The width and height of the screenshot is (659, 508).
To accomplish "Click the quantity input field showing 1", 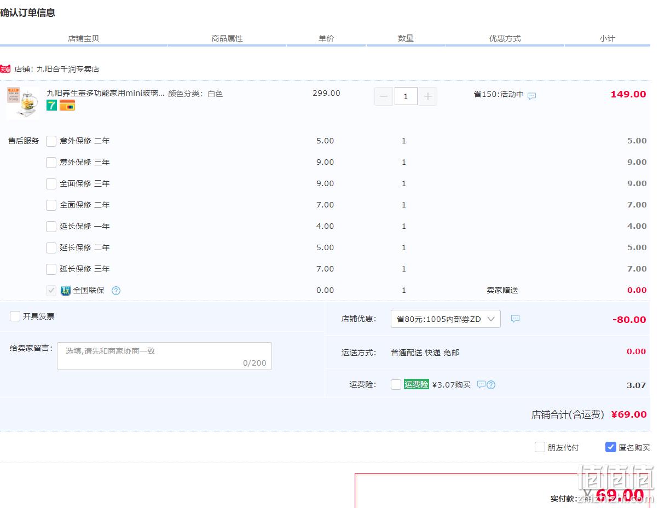I will 406,96.
